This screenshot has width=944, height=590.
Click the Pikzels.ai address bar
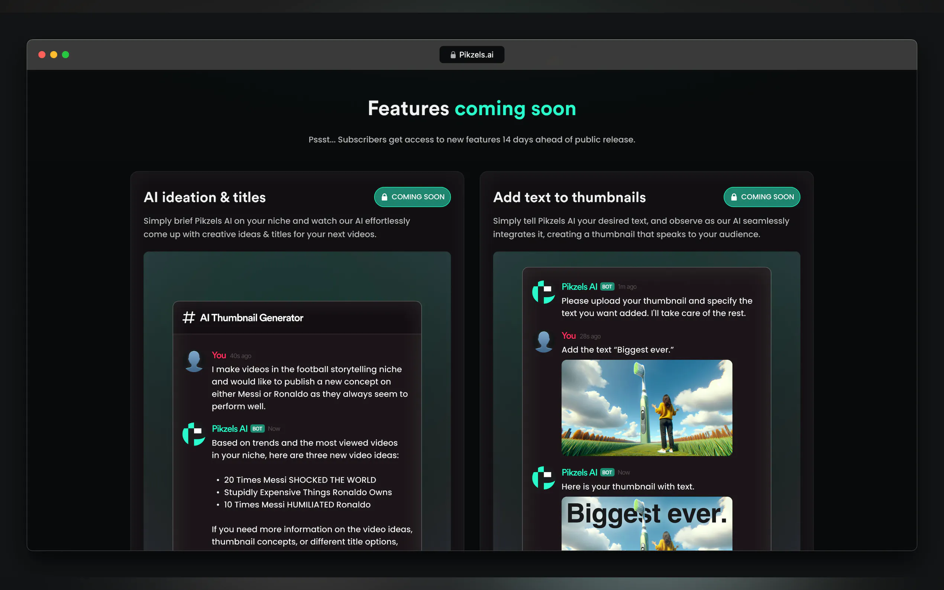point(471,55)
